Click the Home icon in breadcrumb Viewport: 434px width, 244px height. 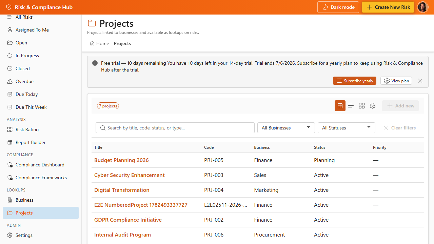pyautogui.click(x=92, y=43)
